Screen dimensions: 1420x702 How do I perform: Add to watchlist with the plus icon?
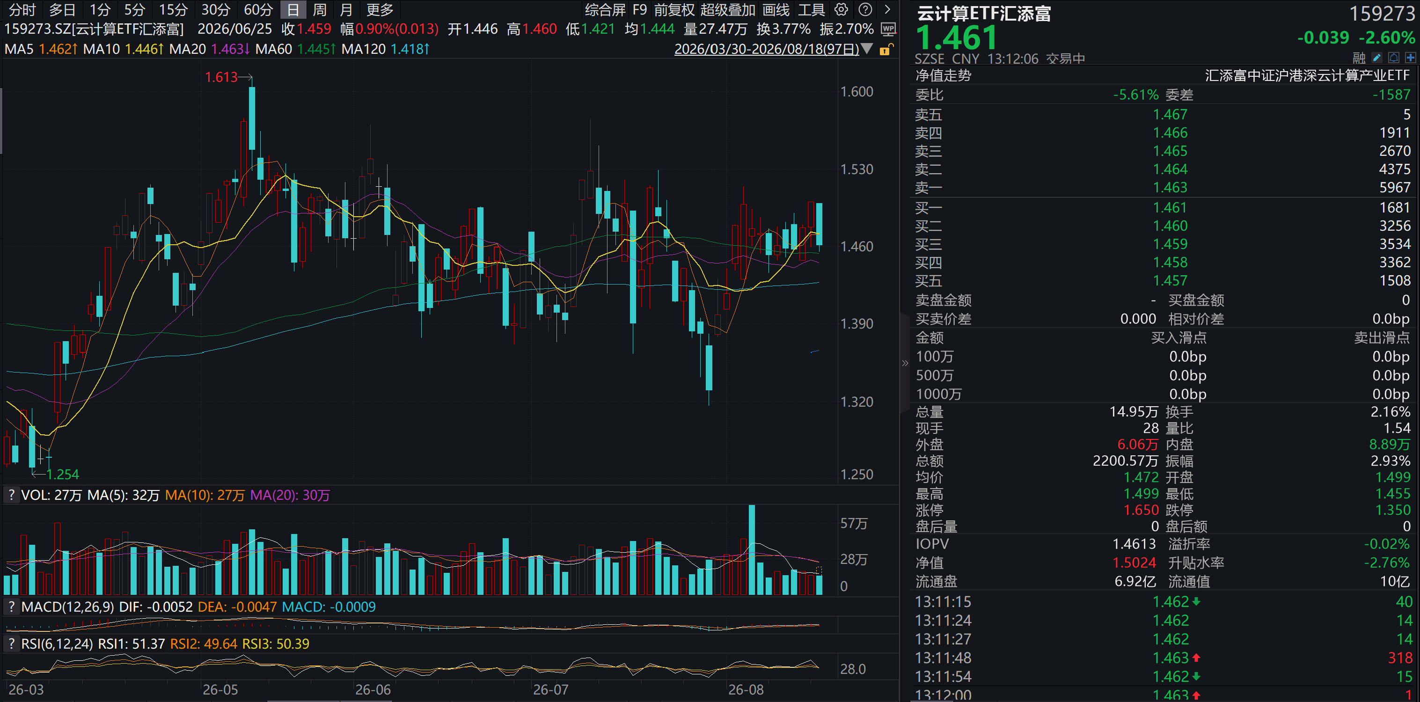click(1411, 58)
